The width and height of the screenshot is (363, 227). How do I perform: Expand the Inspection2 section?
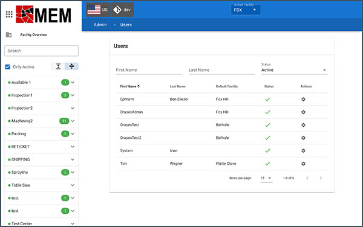tap(73, 108)
